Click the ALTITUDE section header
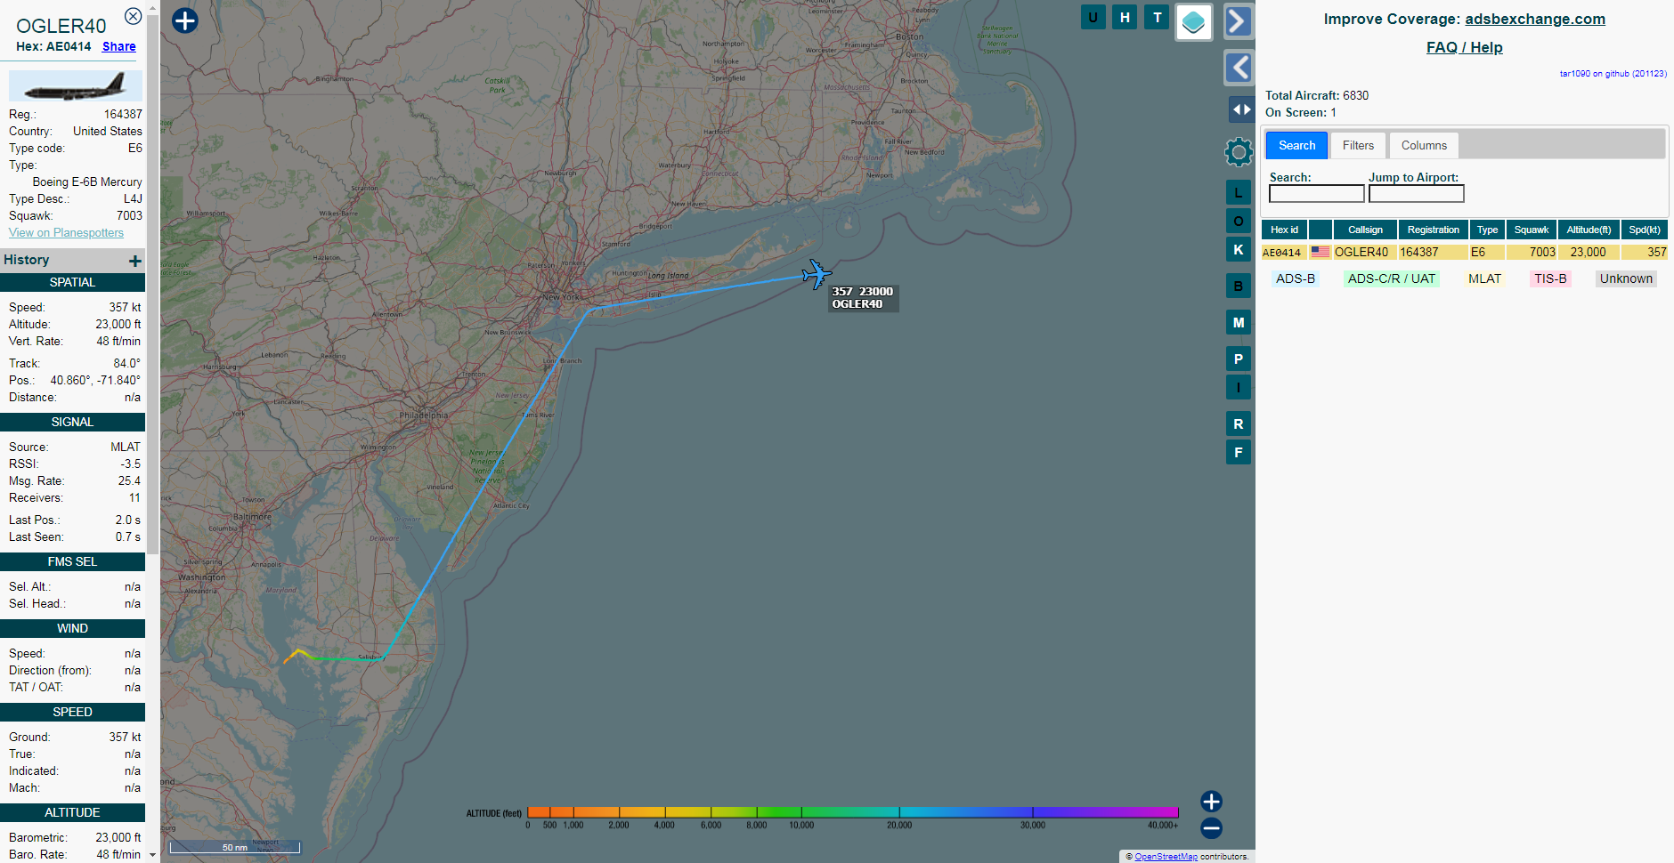 click(72, 812)
